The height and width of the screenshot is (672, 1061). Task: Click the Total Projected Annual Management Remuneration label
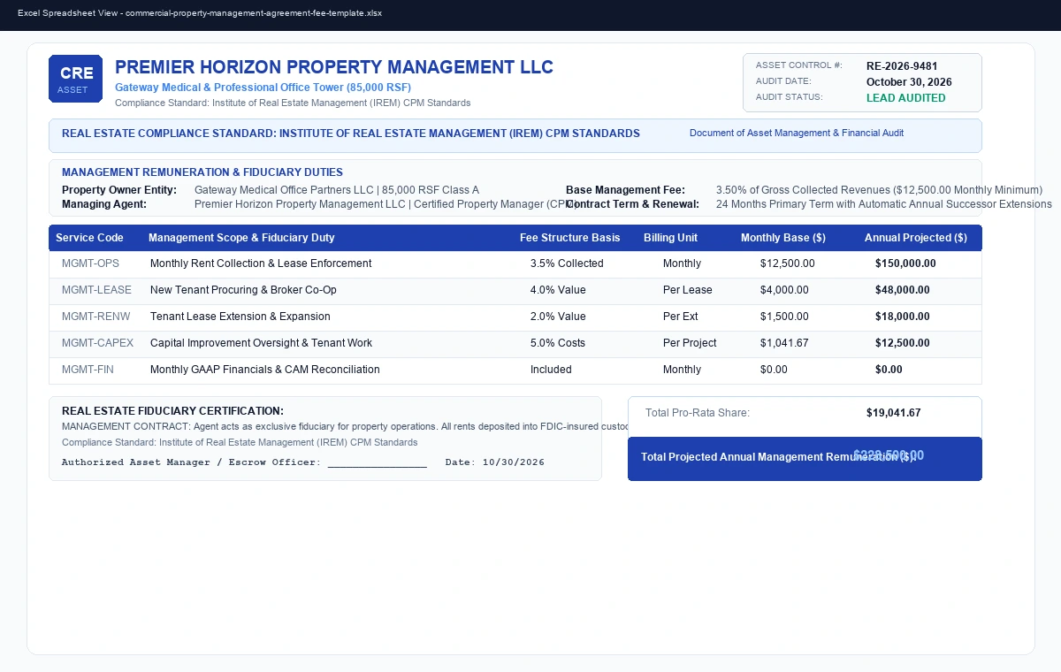click(x=778, y=457)
